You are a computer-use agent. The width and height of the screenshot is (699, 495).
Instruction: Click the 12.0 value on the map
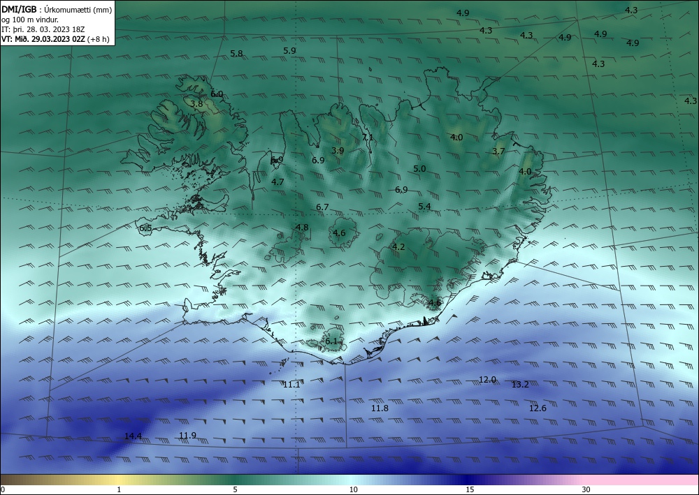[x=487, y=380]
